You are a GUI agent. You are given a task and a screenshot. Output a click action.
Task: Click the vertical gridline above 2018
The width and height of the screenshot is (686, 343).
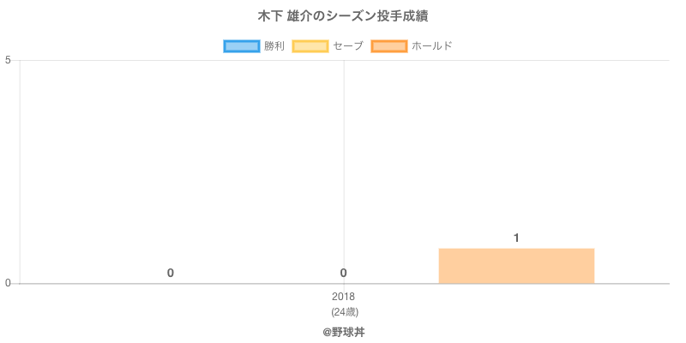click(x=344, y=154)
